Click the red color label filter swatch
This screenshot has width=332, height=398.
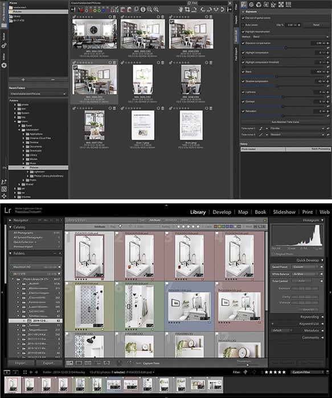click(216, 226)
